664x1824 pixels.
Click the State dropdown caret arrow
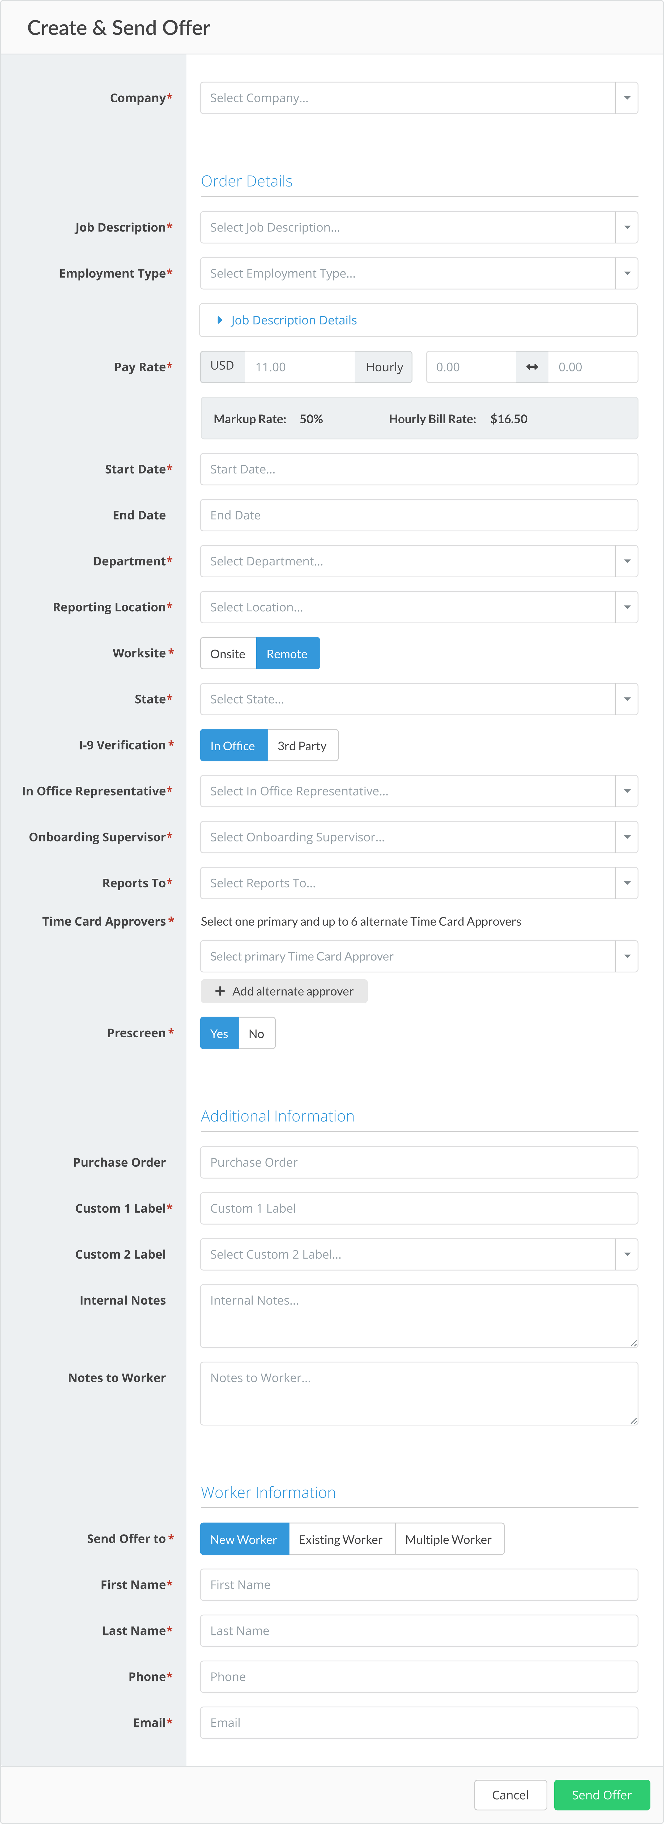(x=627, y=699)
